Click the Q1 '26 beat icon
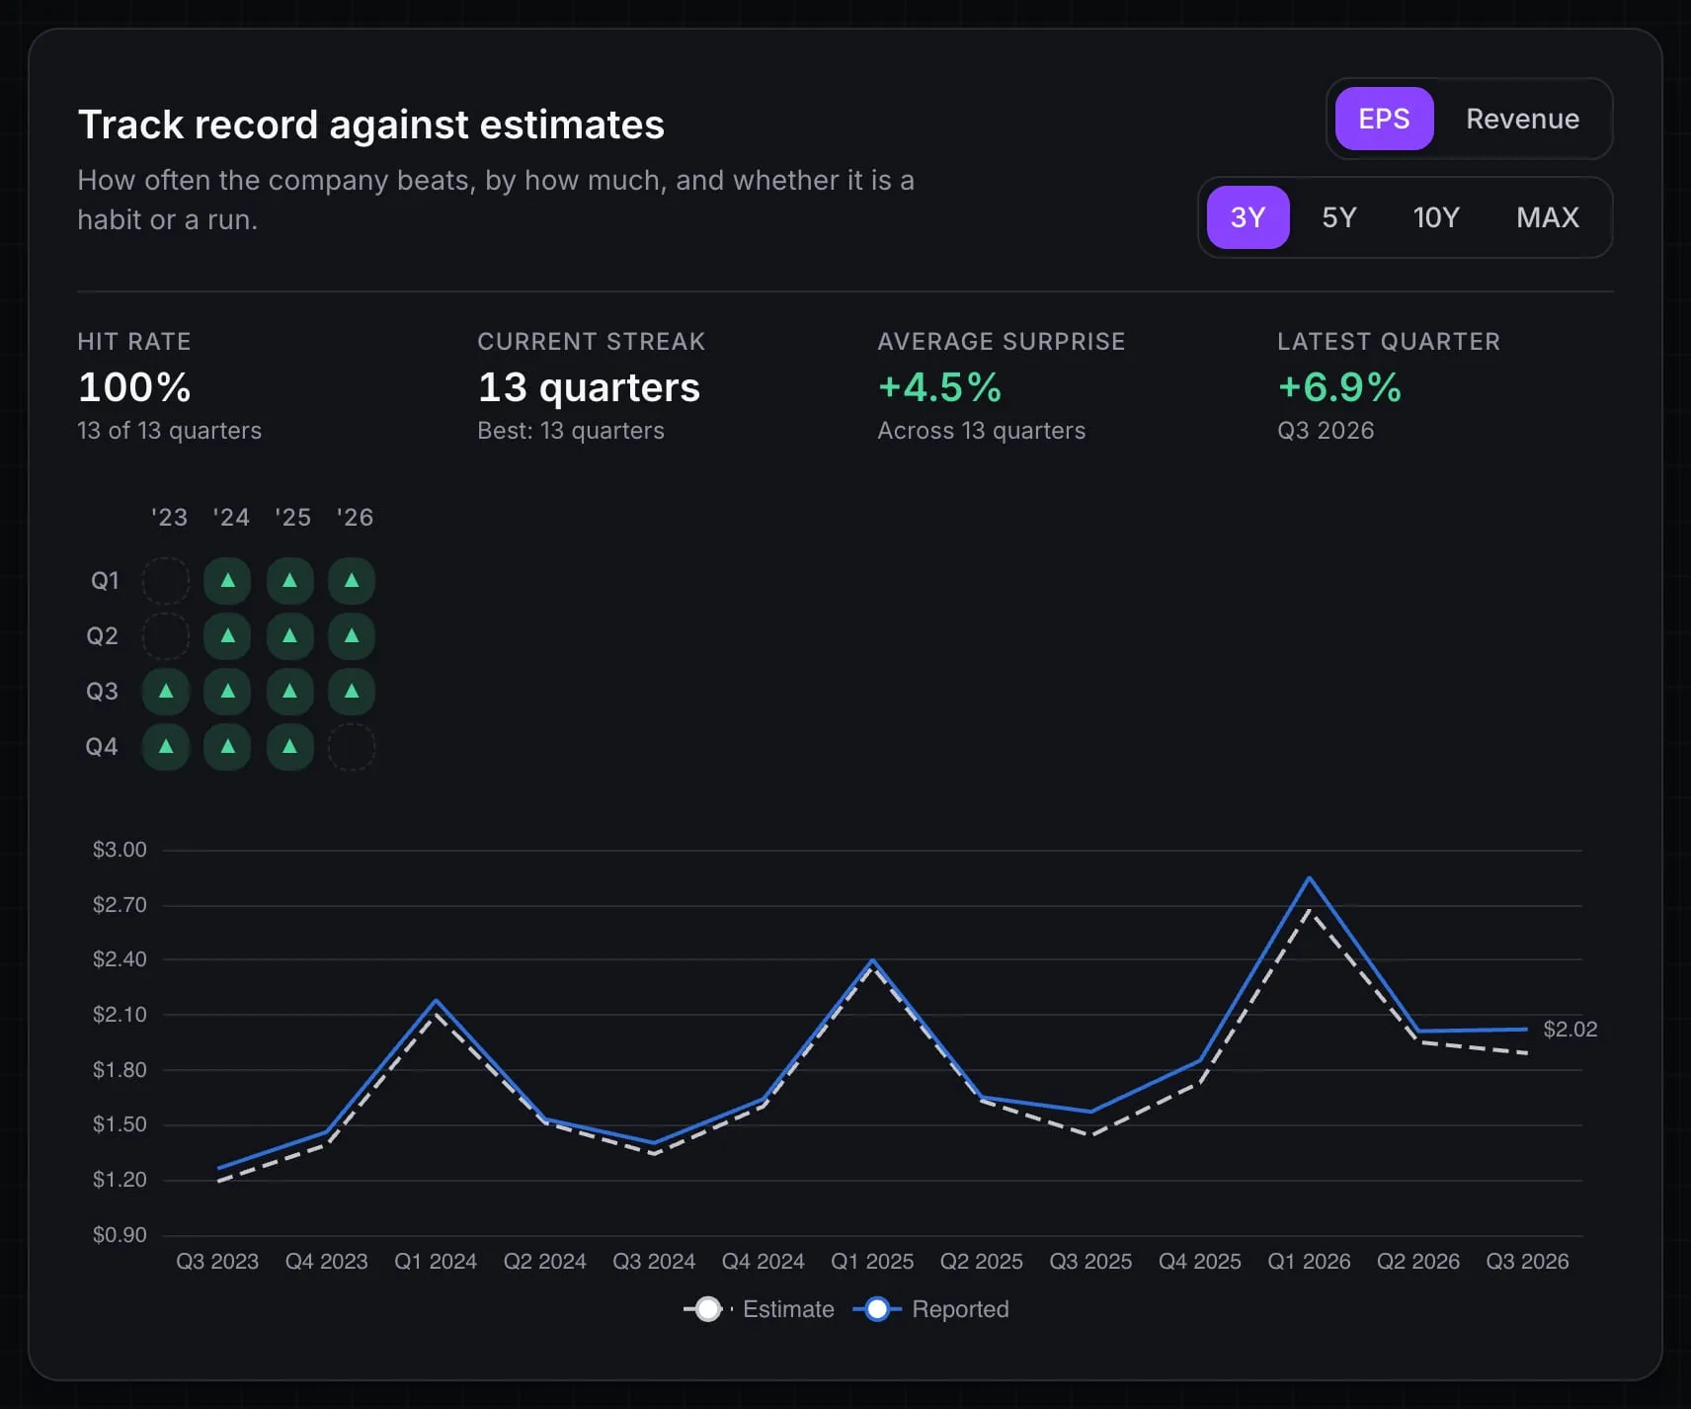The width and height of the screenshot is (1691, 1409). 352,581
